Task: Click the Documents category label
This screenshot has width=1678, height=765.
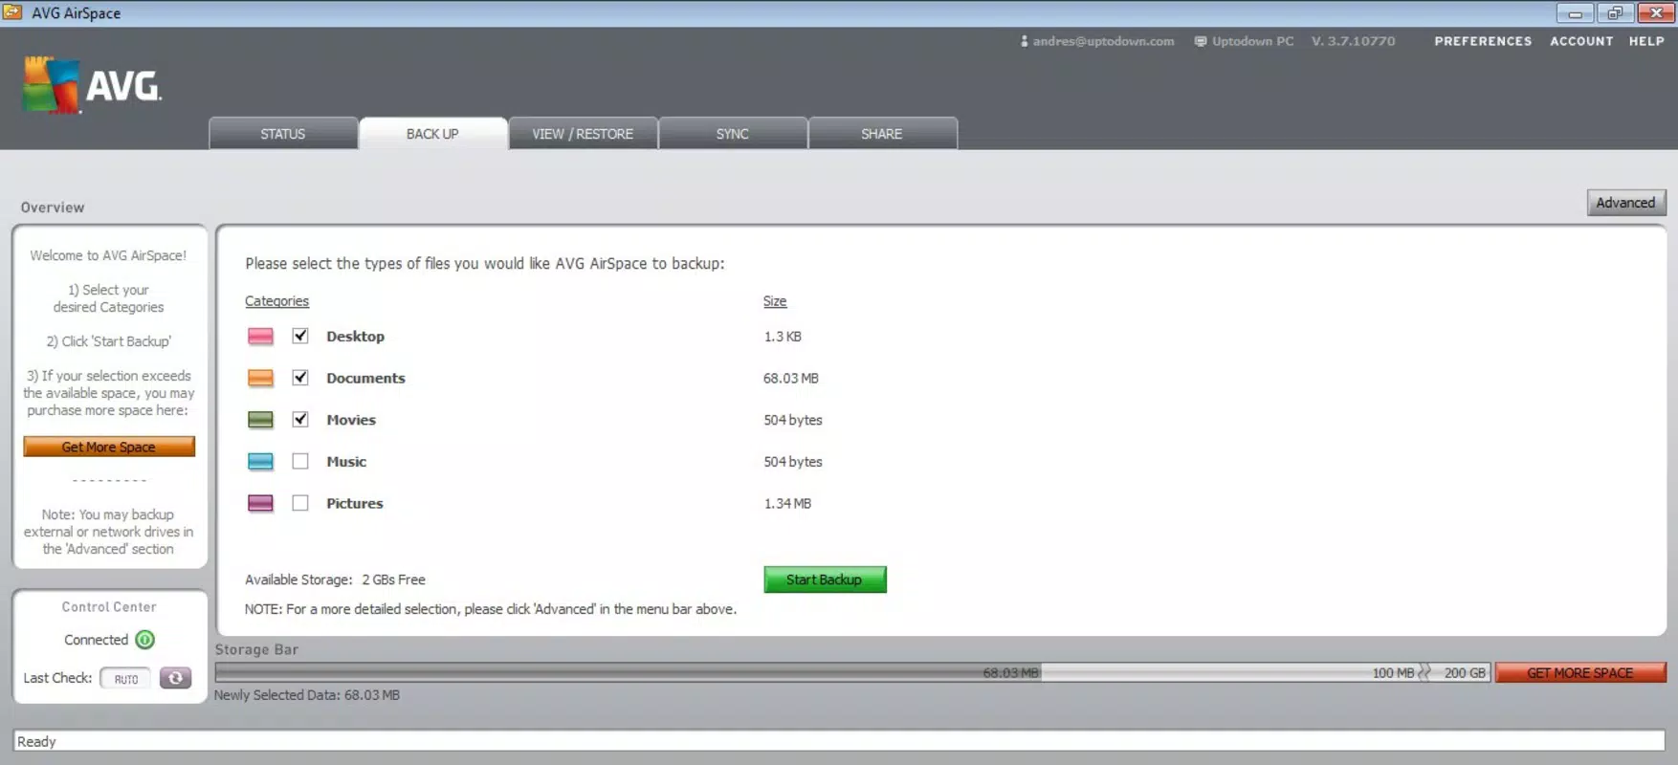Action: (x=365, y=379)
